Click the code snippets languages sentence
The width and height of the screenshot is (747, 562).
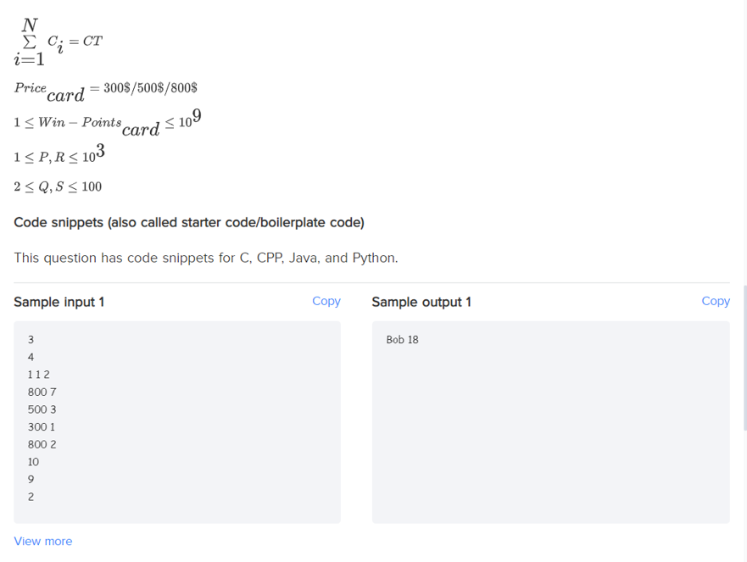click(x=206, y=258)
